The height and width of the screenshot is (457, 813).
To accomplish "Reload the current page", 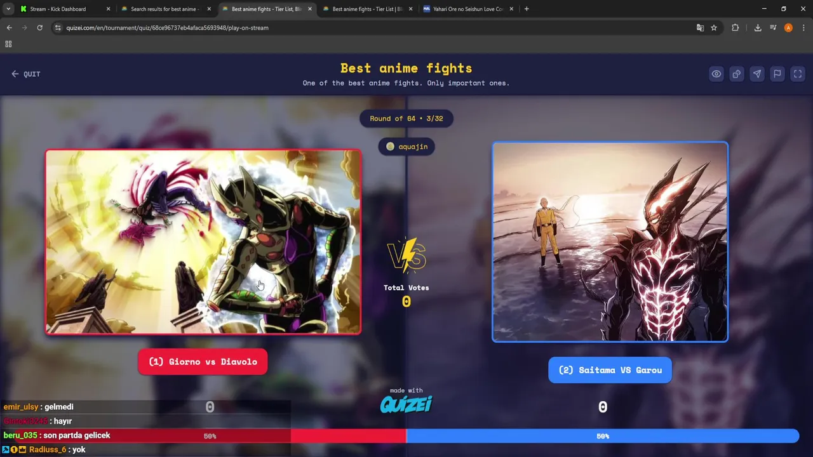I will click(x=39, y=28).
